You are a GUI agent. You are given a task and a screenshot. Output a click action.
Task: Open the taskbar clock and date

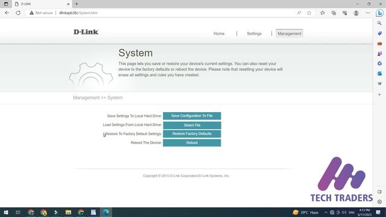364,212
